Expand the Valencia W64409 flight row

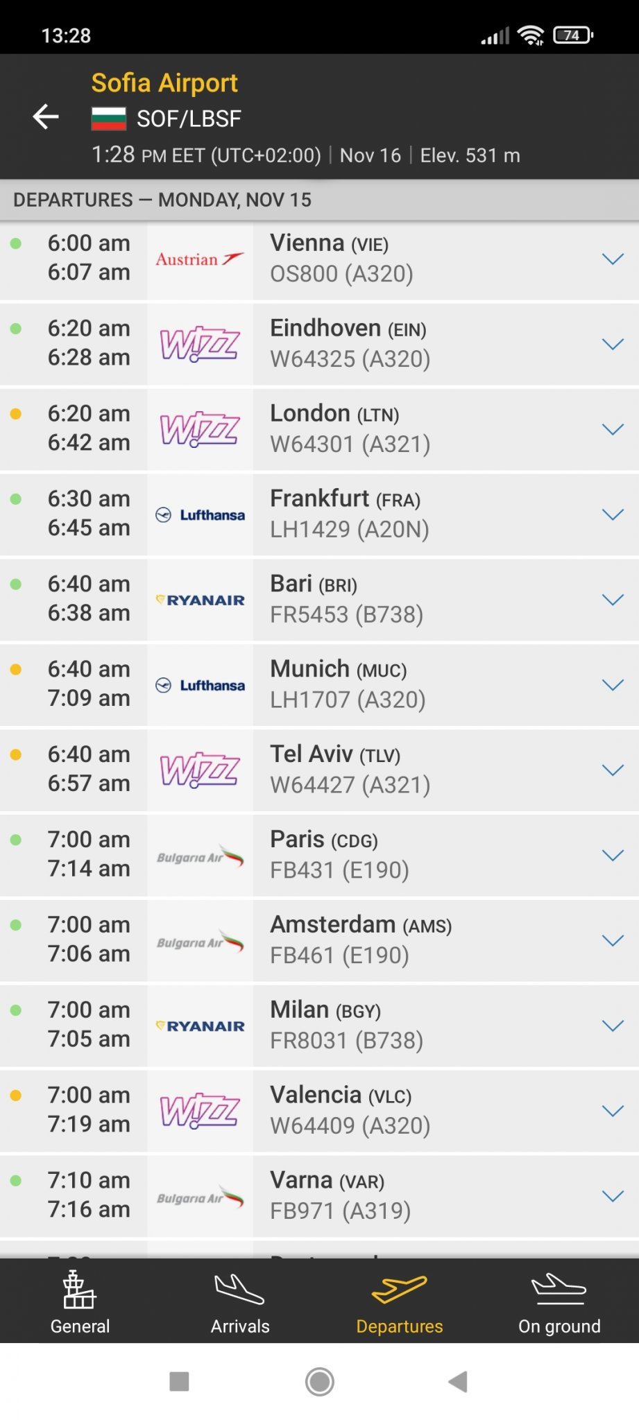pos(613,1111)
